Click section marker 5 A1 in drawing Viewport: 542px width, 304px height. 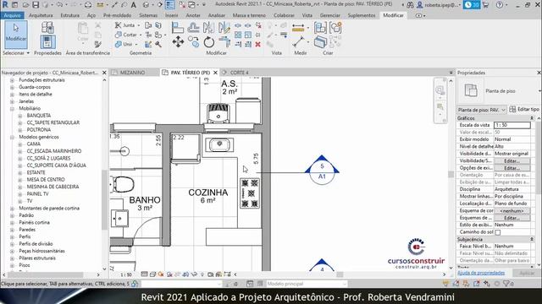(322, 171)
